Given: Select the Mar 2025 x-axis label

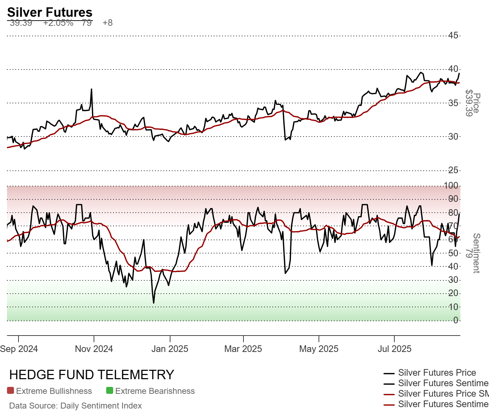Looking at the screenshot, I should (243, 349).
